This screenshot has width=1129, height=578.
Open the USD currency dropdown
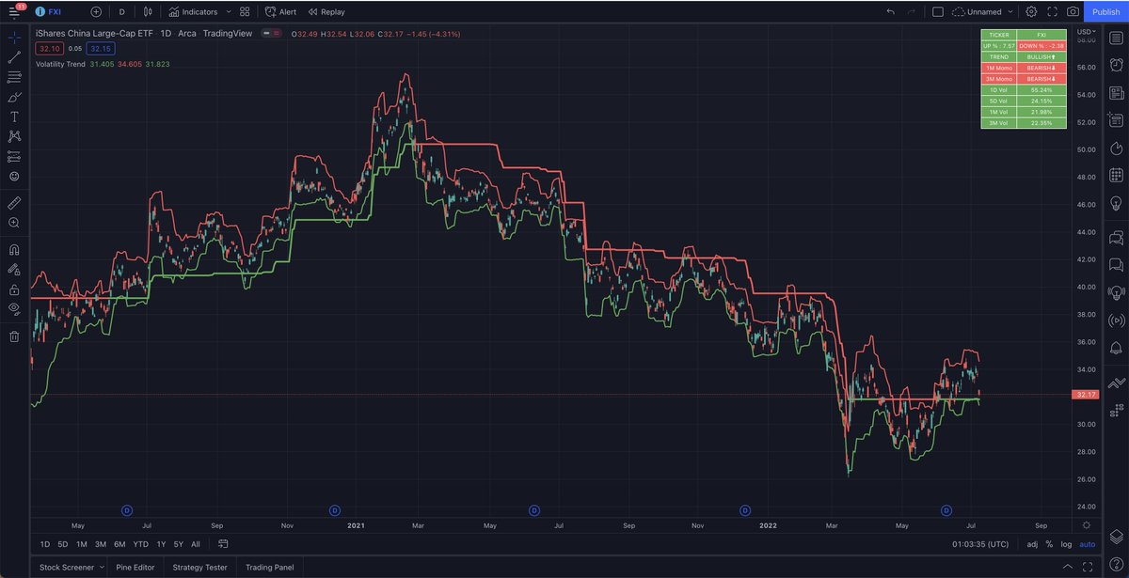click(1085, 33)
